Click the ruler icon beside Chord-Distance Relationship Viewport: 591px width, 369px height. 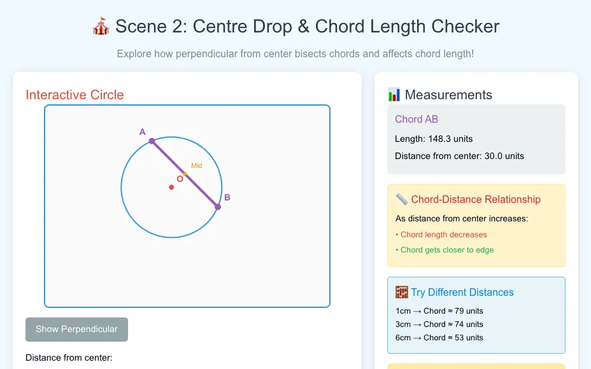[401, 199]
